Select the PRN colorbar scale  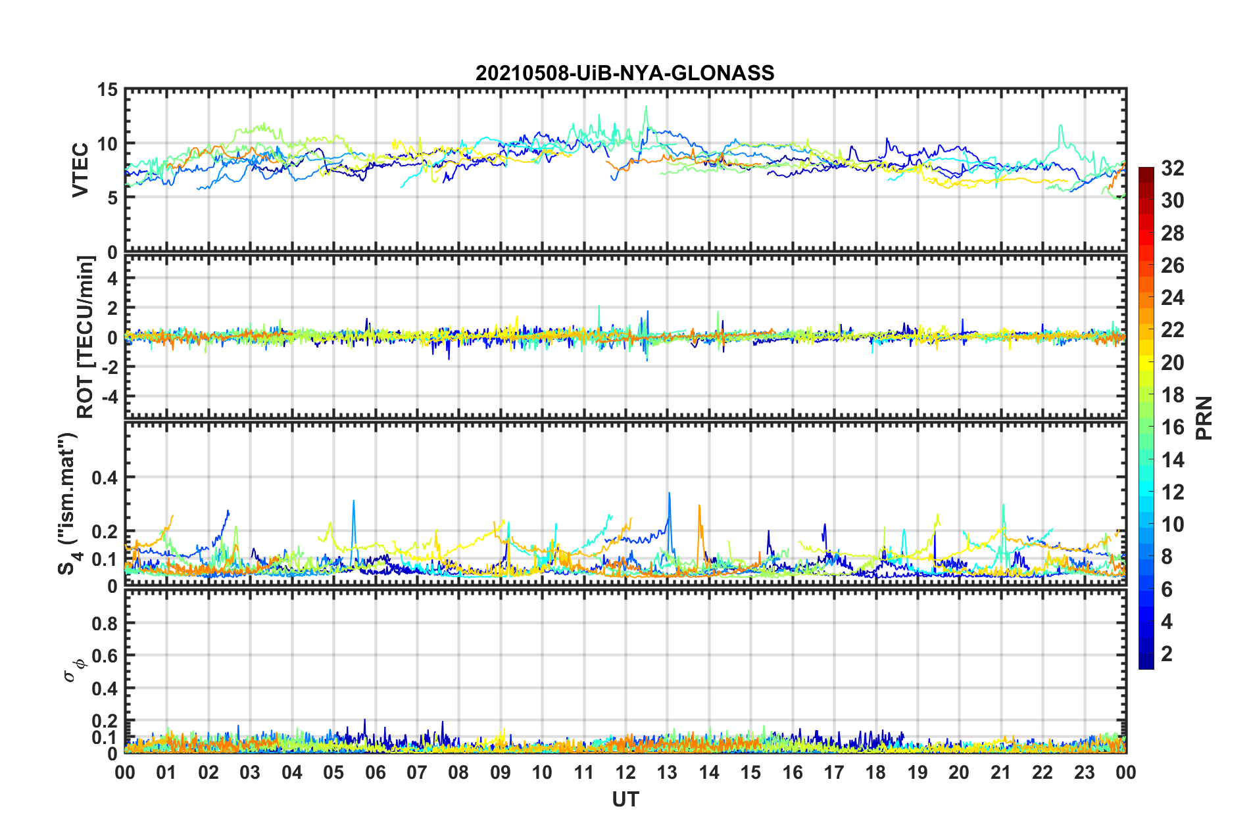pyautogui.click(x=1146, y=418)
